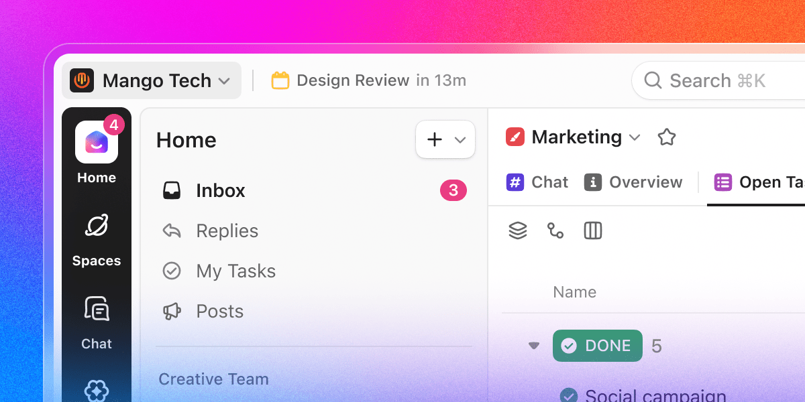Uncheck the Social campaign task checkbox

pyautogui.click(x=570, y=395)
